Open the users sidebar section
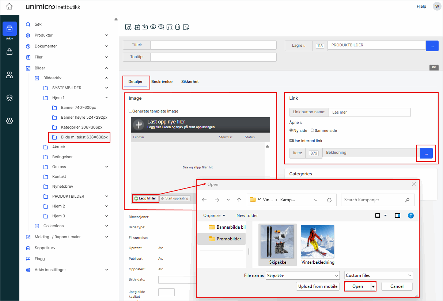This screenshot has height=301, width=443. tap(10, 75)
